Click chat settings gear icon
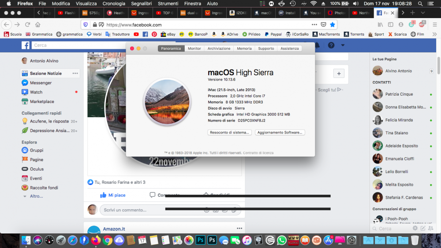The height and width of the screenshot is (248, 441). tap(415, 228)
